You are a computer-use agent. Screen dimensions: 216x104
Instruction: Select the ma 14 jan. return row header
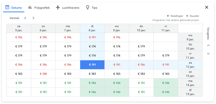pos(190,83)
